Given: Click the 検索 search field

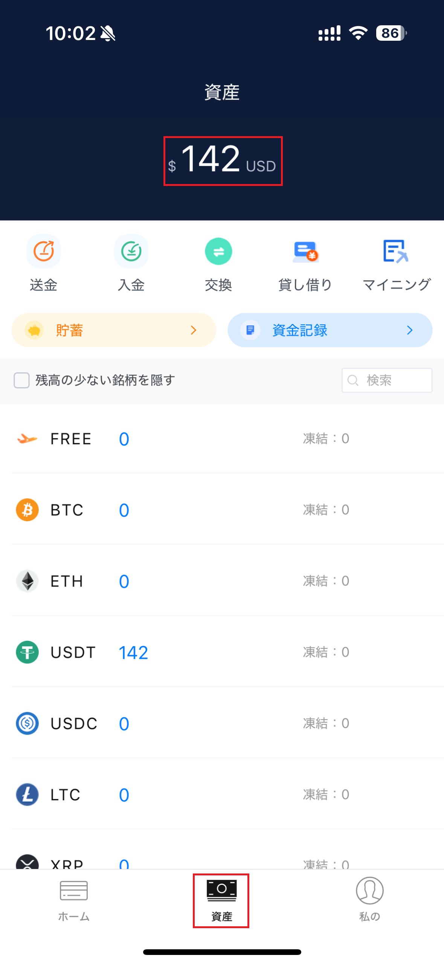Looking at the screenshot, I should coord(387,380).
